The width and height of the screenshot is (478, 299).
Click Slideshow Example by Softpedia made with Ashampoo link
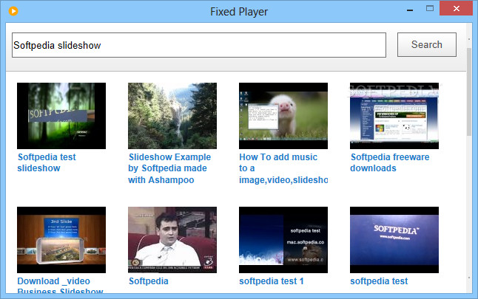(169, 168)
